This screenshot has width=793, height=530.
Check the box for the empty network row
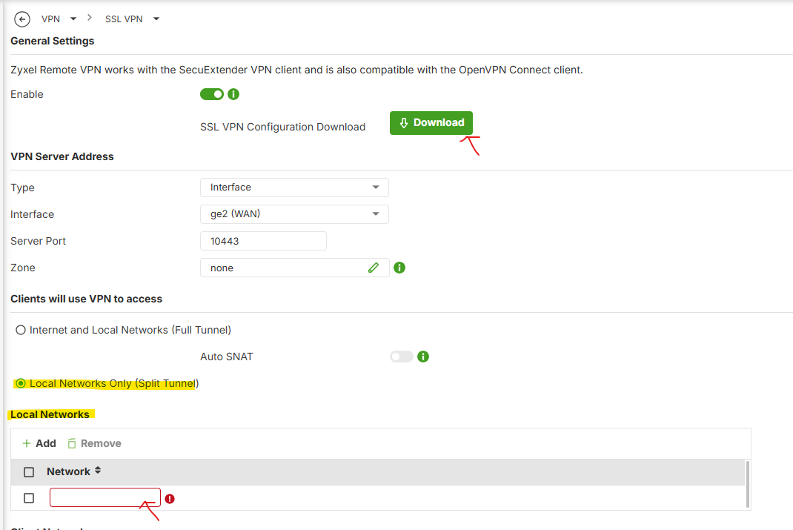tap(29, 498)
